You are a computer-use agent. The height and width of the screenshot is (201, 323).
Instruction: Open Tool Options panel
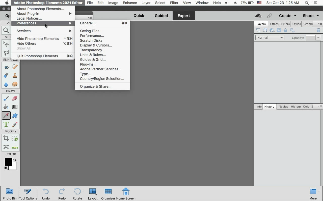click(28, 194)
